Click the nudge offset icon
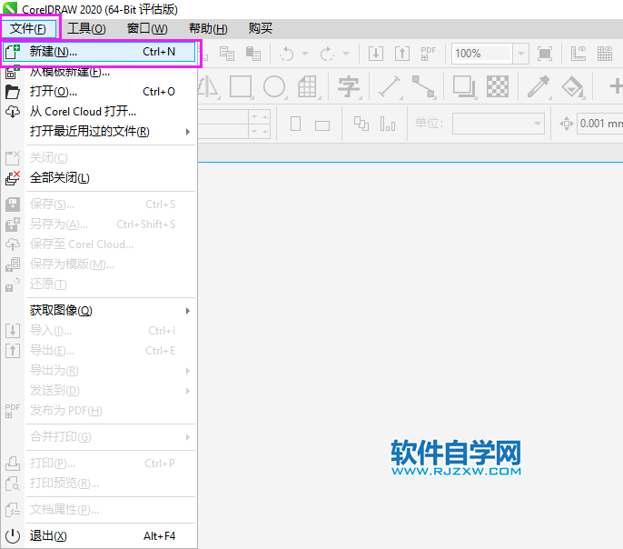 (x=566, y=124)
